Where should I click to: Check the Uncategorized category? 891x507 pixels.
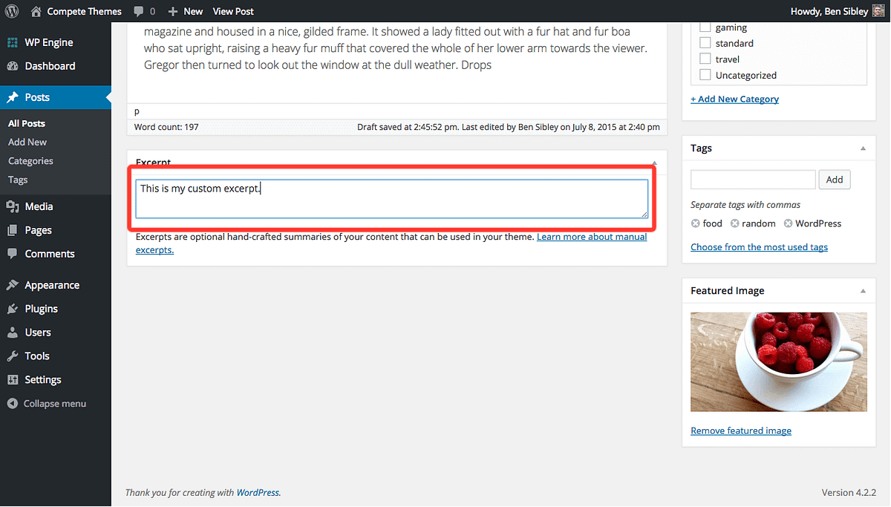coord(705,74)
